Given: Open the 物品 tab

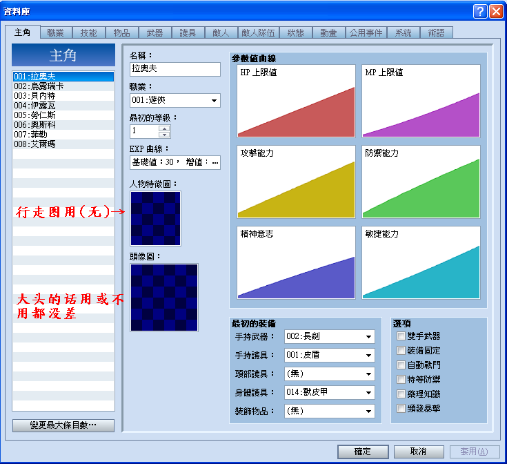Looking at the screenshot, I should click(121, 32).
